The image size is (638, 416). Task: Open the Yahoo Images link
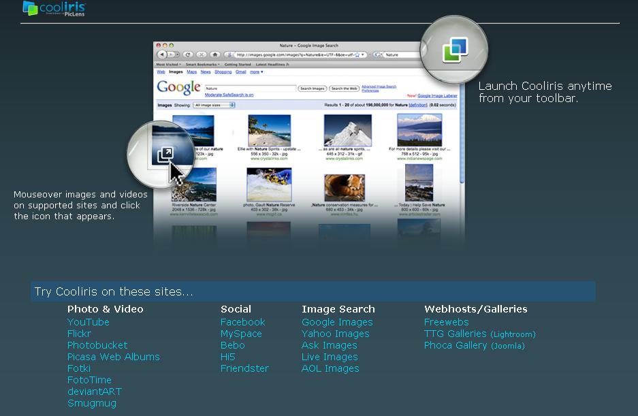point(336,334)
